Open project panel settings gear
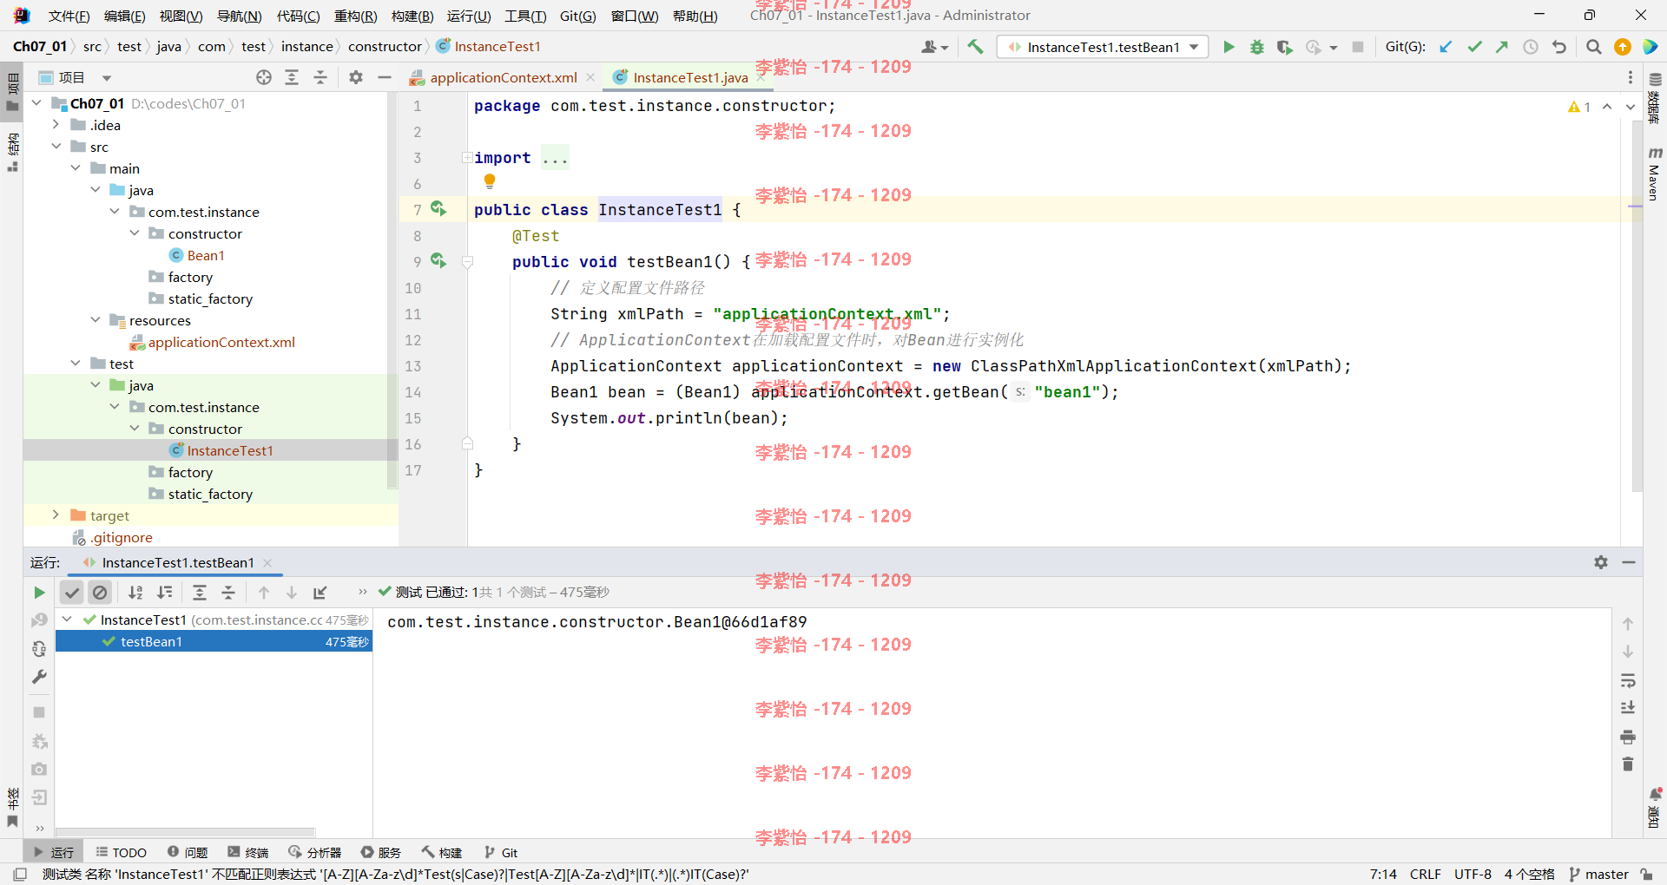The height and width of the screenshot is (885, 1667). pos(356,77)
